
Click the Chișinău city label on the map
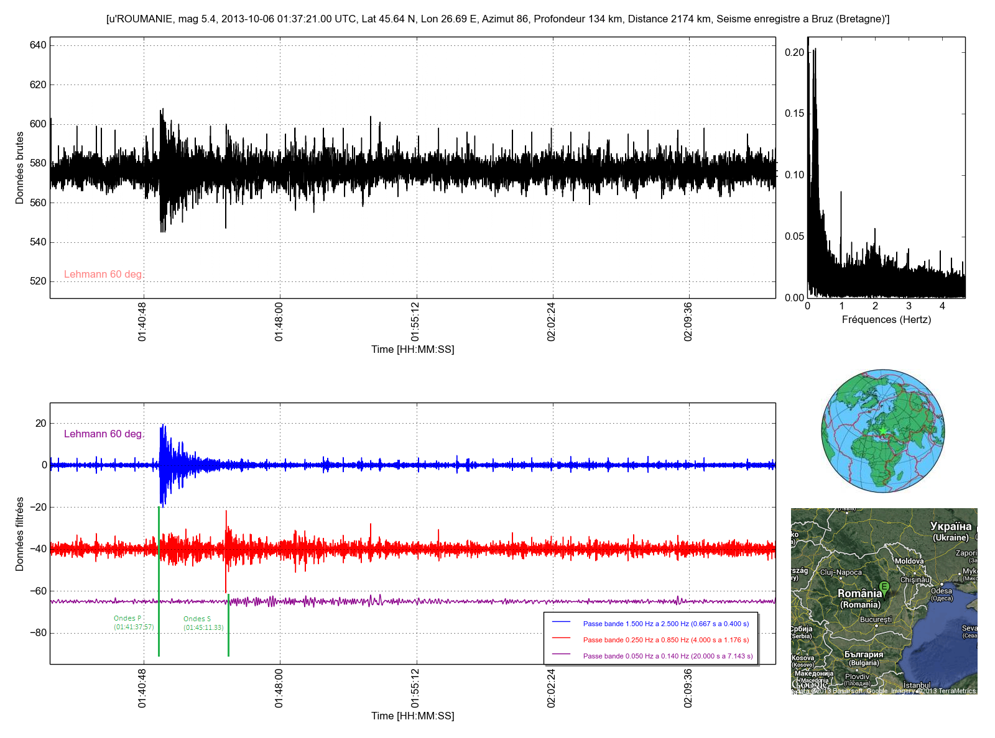[x=914, y=580]
